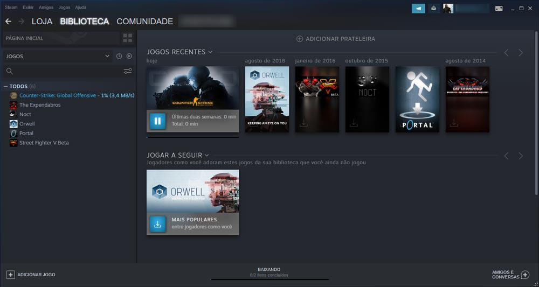Viewport: 539px width, 287px height.
Task: Download Orwell from Jogar a Seguir
Action: click(x=158, y=224)
